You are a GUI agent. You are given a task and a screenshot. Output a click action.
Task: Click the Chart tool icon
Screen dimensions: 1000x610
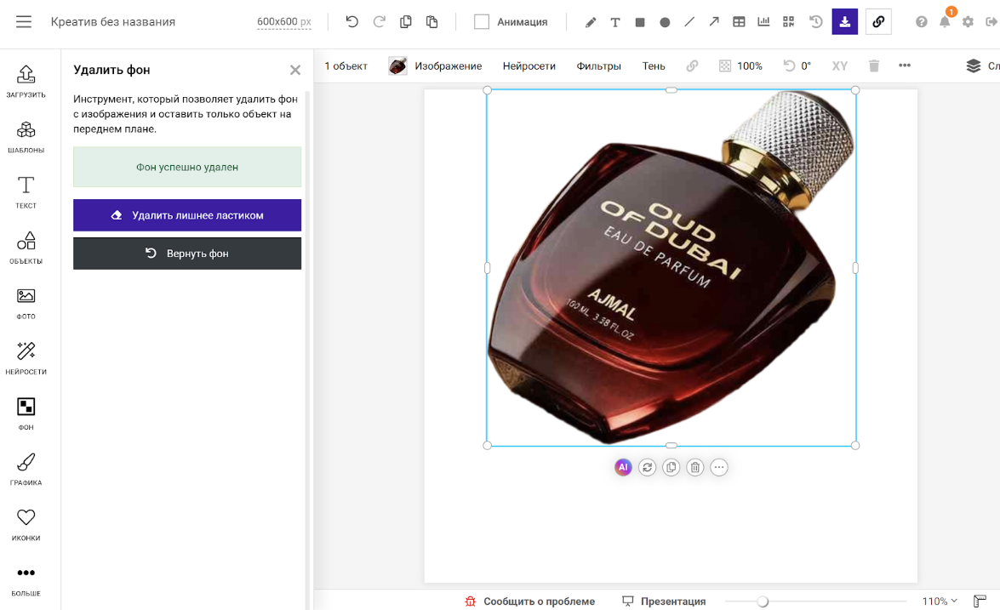pos(764,22)
